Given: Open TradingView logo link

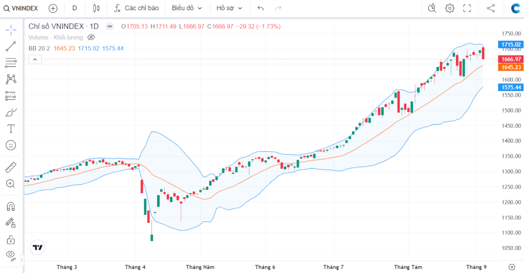Looking at the screenshot, I should [x=37, y=247].
